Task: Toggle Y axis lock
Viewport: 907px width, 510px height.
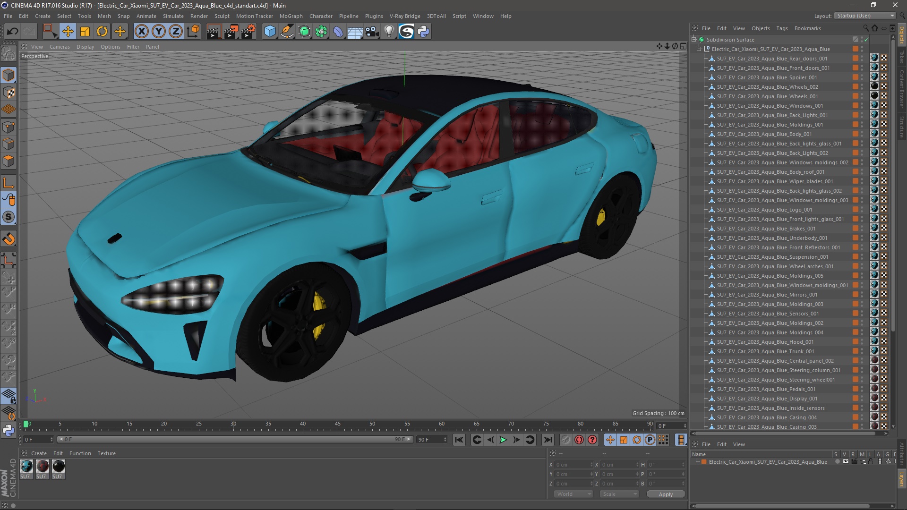Action: pyautogui.click(x=159, y=32)
